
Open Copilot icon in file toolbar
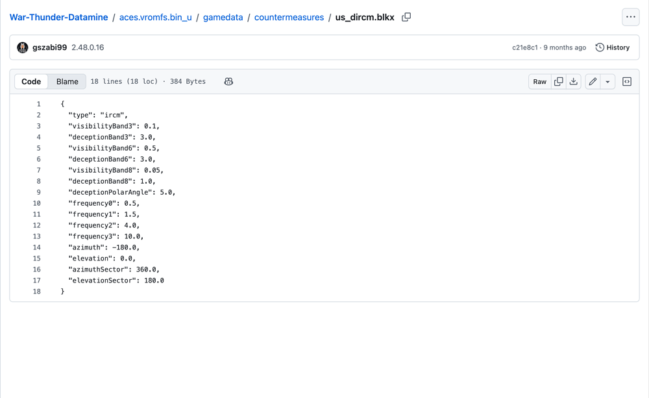coord(228,82)
